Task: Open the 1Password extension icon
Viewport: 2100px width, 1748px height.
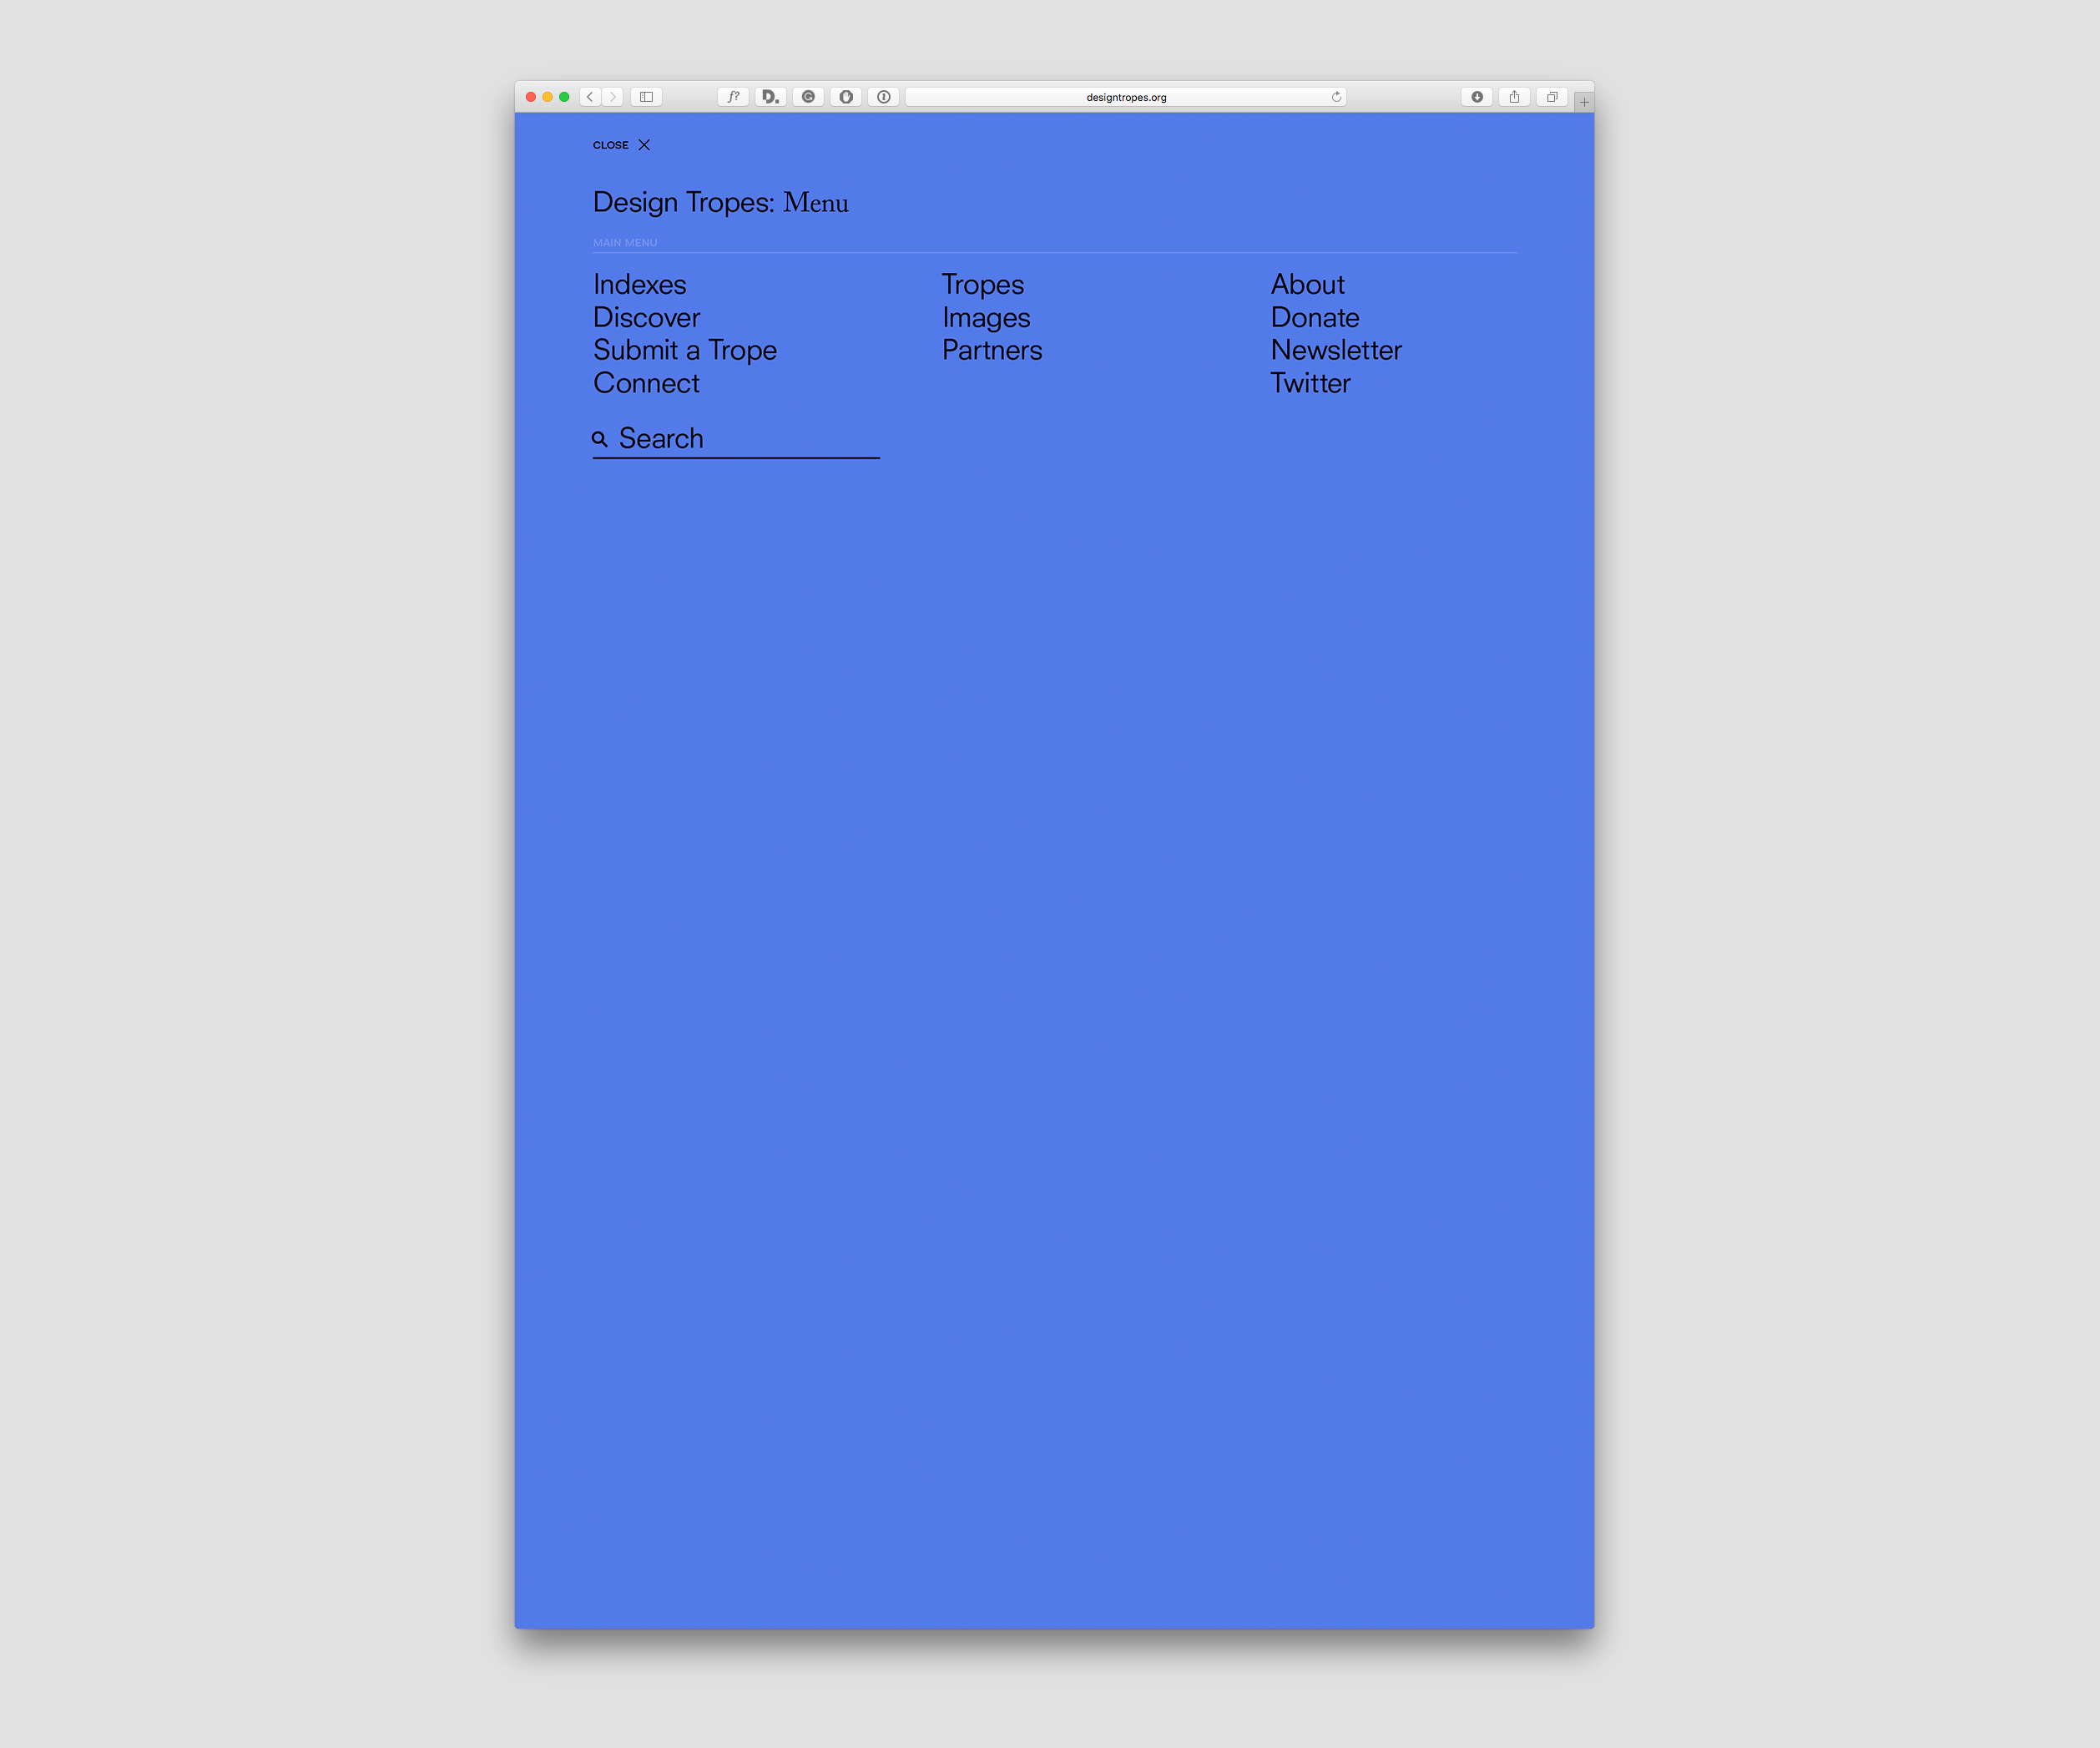Action: click(x=884, y=97)
